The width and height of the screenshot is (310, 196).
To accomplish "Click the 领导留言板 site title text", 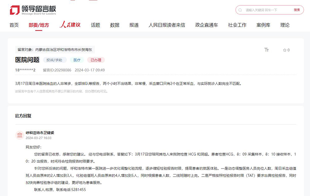I will (x=39, y=9).
